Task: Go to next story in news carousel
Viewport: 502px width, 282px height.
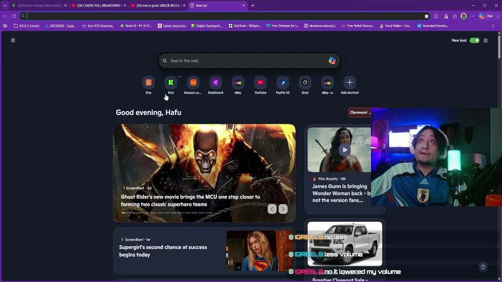Action: (x=283, y=209)
